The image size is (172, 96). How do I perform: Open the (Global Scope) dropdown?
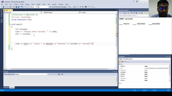[x=61, y=13]
